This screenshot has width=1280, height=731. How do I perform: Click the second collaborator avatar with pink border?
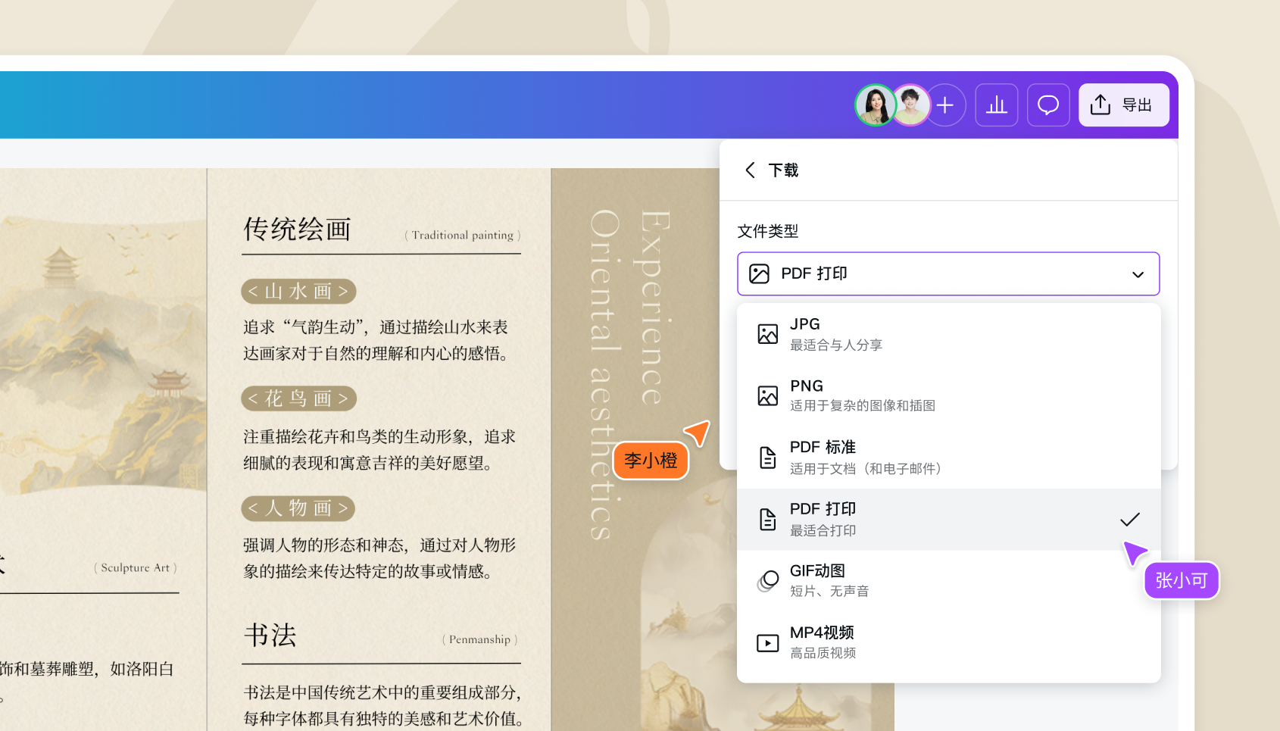coord(910,105)
